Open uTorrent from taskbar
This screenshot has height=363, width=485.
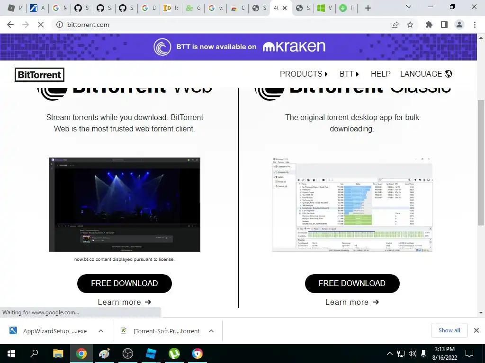(x=174, y=354)
